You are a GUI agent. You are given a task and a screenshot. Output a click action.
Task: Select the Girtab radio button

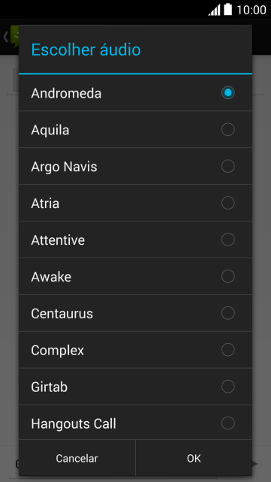(227, 387)
